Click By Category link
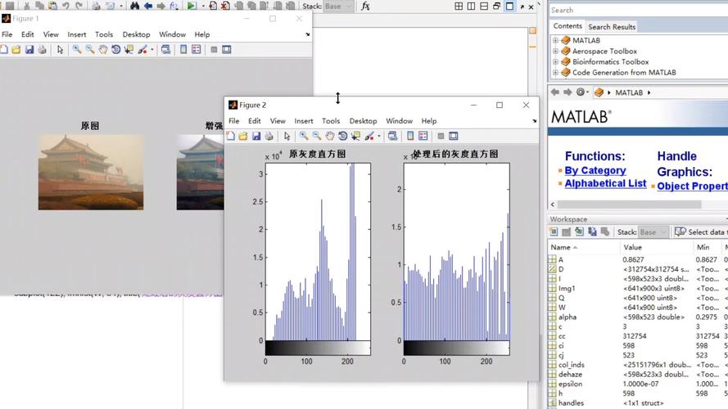Image resolution: width=728 pixels, height=409 pixels. click(x=595, y=170)
